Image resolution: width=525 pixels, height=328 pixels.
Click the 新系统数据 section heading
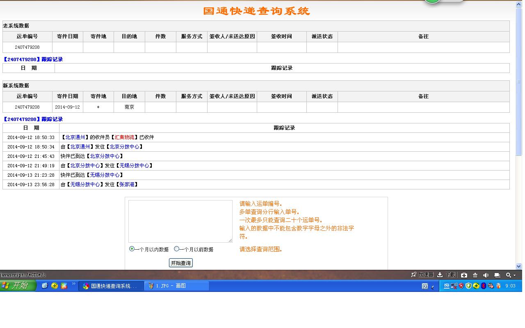coord(16,86)
